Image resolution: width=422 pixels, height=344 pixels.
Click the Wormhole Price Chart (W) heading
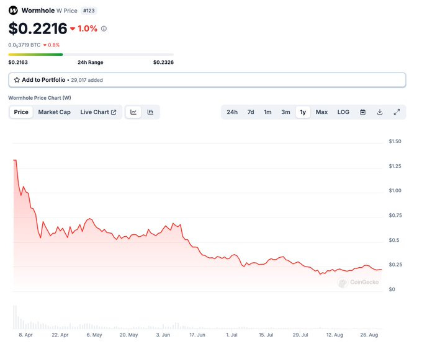coord(40,98)
